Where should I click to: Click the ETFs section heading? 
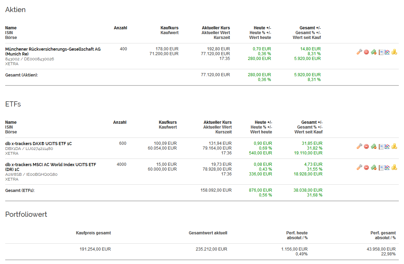(13, 104)
